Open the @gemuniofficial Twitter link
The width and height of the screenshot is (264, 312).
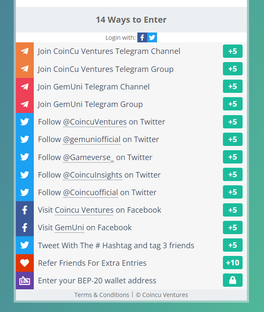pyautogui.click(x=92, y=140)
